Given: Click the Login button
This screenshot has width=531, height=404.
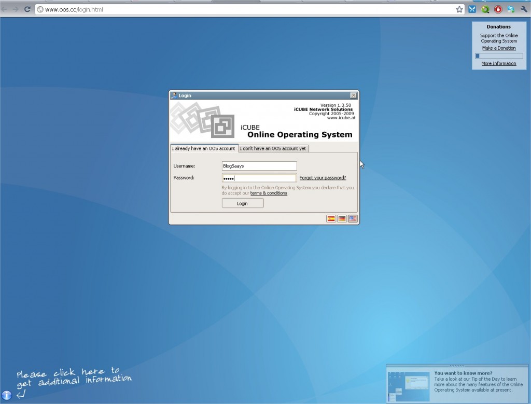Looking at the screenshot, I should point(243,203).
